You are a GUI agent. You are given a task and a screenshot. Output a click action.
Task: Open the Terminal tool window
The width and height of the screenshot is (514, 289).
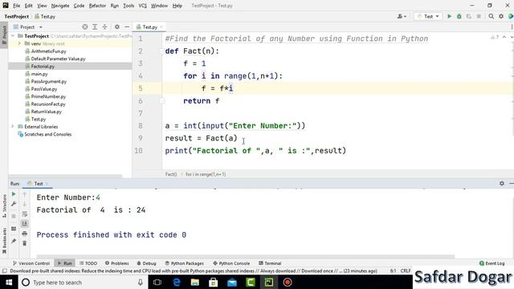pos(270,263)
